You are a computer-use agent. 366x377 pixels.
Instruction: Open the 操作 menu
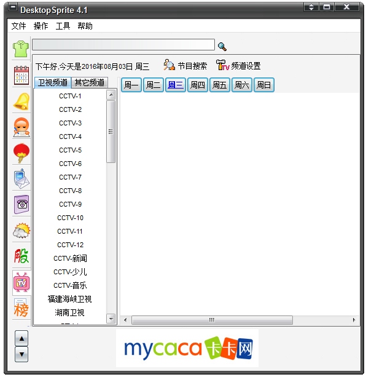tap(41, 26)
